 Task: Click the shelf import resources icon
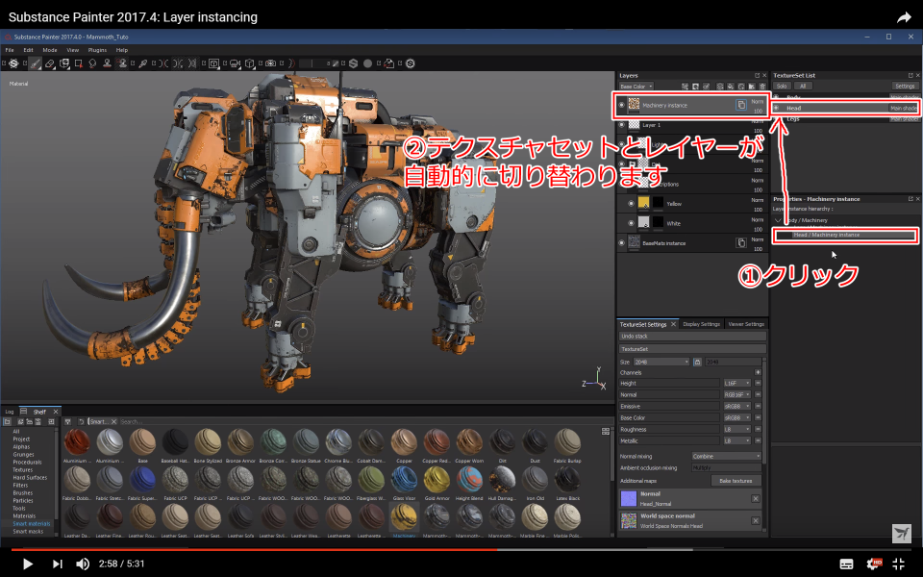pyautogui.click(x=51, y=421)
